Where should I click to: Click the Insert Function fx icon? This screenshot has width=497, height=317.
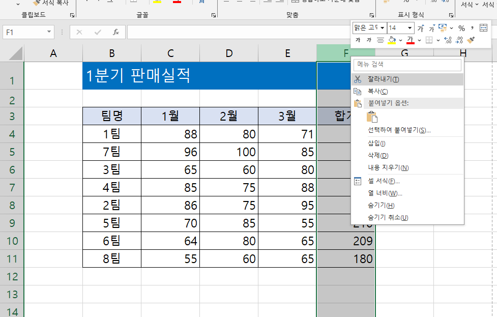pyautogui.click(x=116, y=32)
